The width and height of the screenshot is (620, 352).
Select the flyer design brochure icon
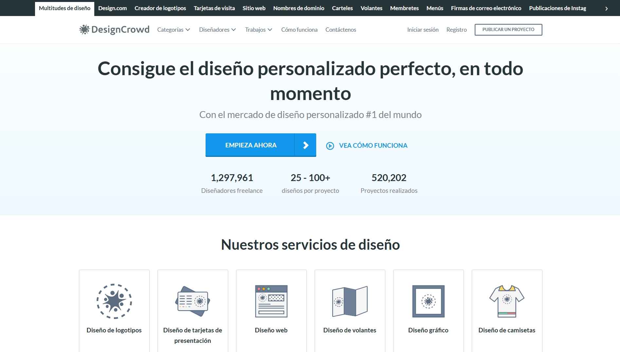pyautogui.click(x=350, y=301)
